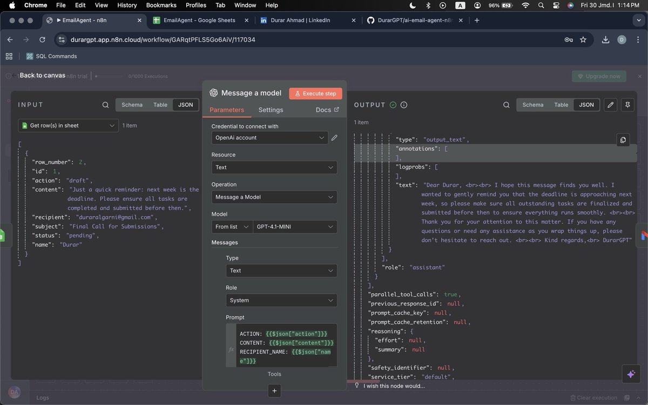This screenshot has height=405, width=648.
Task: Go back in browser history
Action: tap(10, 39)
